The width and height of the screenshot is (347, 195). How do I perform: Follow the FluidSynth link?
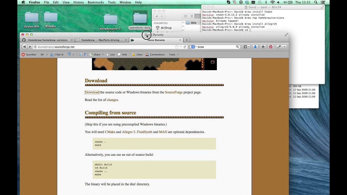[x=144, y=132]
